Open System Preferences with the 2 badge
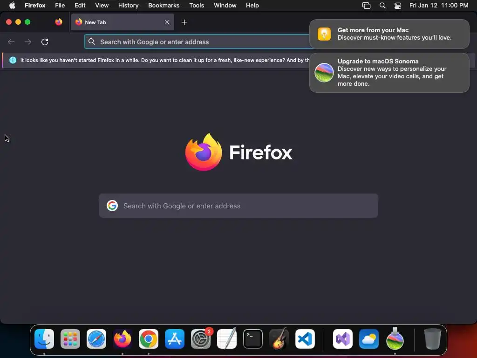Screen dimensions: 477x358 pos(201,339)
